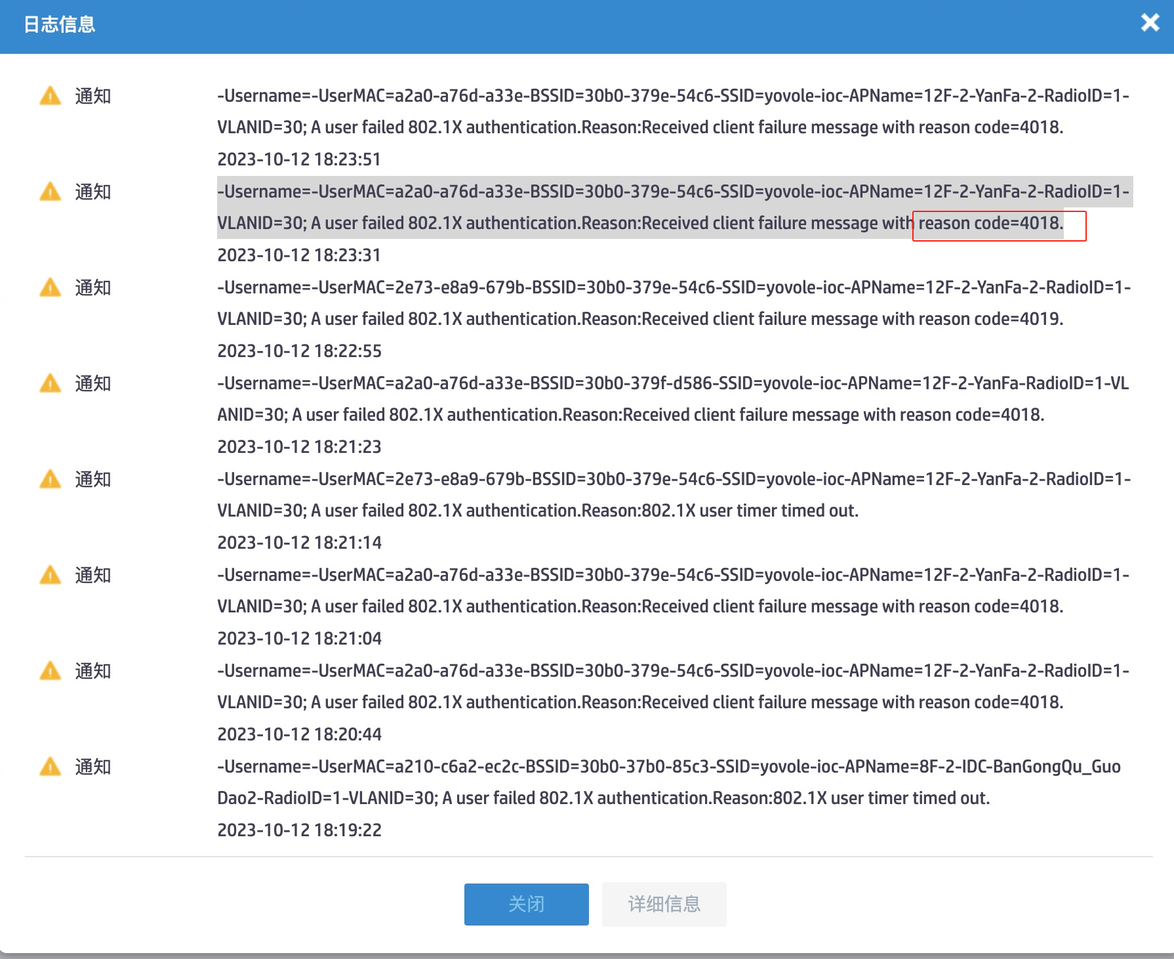Click the timestamp 2023-10-12 18:23:31

point(299,255)
